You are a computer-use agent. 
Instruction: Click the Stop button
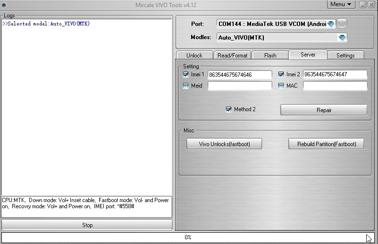pos(87,225)
